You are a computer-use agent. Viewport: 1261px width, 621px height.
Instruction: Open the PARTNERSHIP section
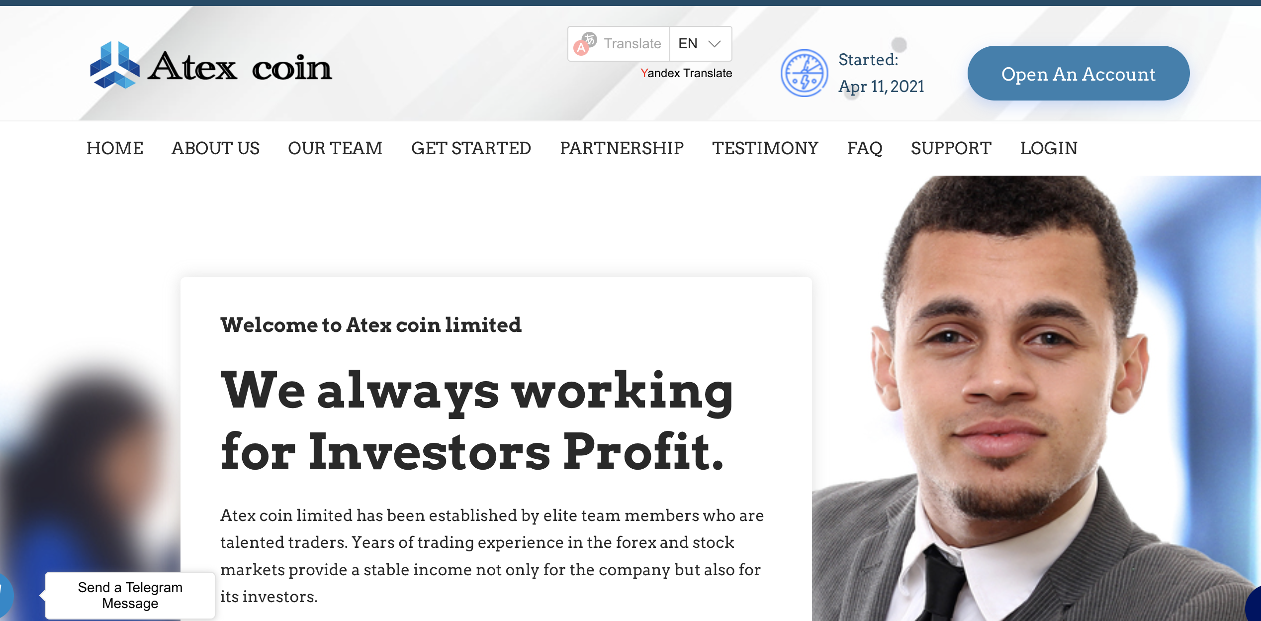point(622,148)
